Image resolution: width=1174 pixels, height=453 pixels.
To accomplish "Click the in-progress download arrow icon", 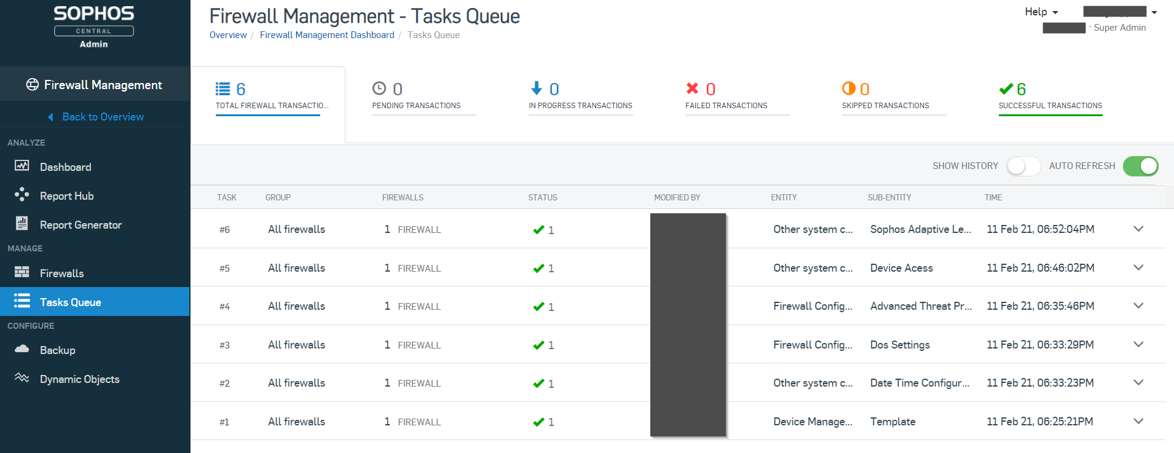I will click(x=537, y=89).
